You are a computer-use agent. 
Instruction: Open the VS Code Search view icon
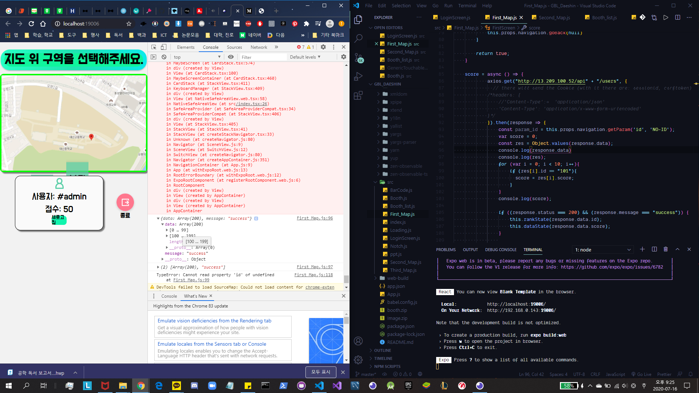pyautogui.click(x=358, y=38)
